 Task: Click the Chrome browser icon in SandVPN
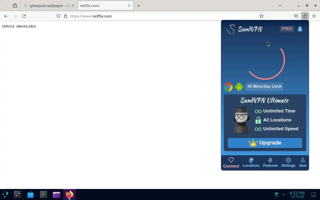coord(228,87)
